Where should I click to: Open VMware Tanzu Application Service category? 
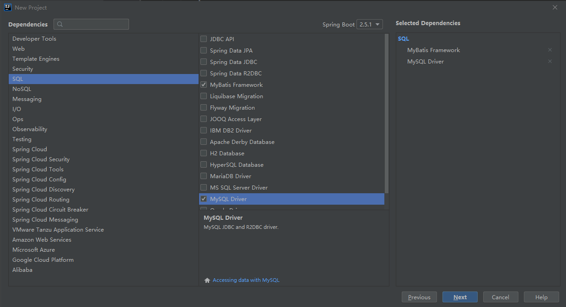tap(103, 230)
